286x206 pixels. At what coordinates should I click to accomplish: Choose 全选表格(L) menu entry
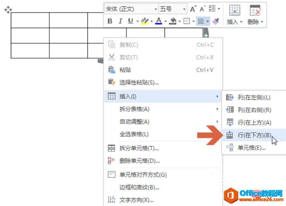click(x=163, y=135)
